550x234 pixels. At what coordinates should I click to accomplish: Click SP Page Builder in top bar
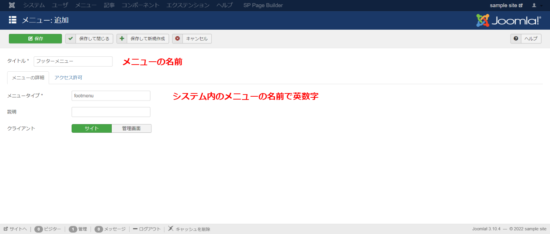point(263,5)
